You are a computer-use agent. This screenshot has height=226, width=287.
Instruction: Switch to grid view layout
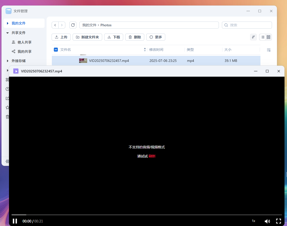point(268,37)
